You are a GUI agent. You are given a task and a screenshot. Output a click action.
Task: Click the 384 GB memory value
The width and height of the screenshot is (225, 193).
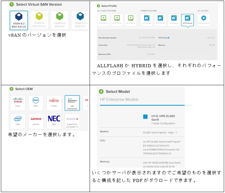point(212,45)
